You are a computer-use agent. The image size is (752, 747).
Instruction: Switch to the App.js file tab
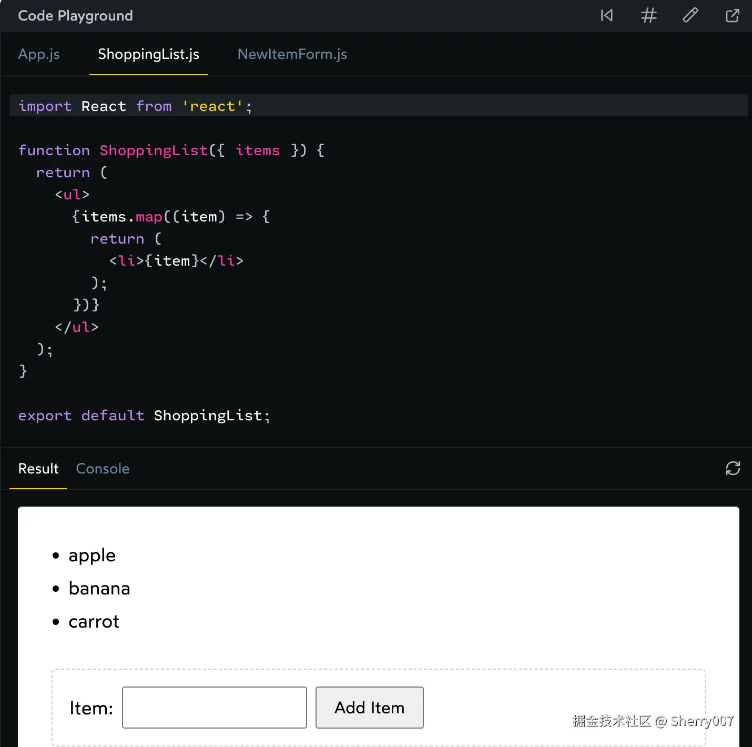(x=39, y=54)
